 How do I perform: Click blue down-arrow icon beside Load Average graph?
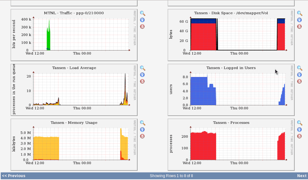click(x=142, y=75)
